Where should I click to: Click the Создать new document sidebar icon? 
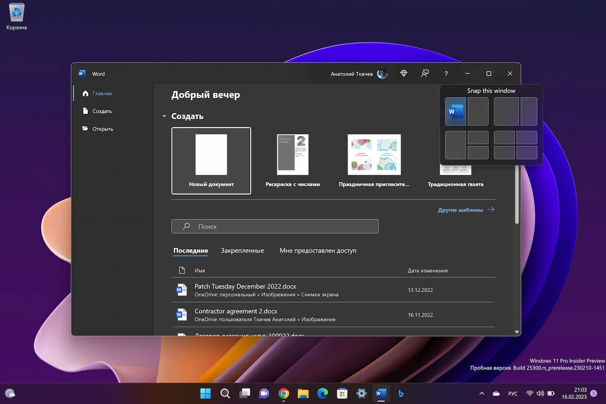coord(85,111)
